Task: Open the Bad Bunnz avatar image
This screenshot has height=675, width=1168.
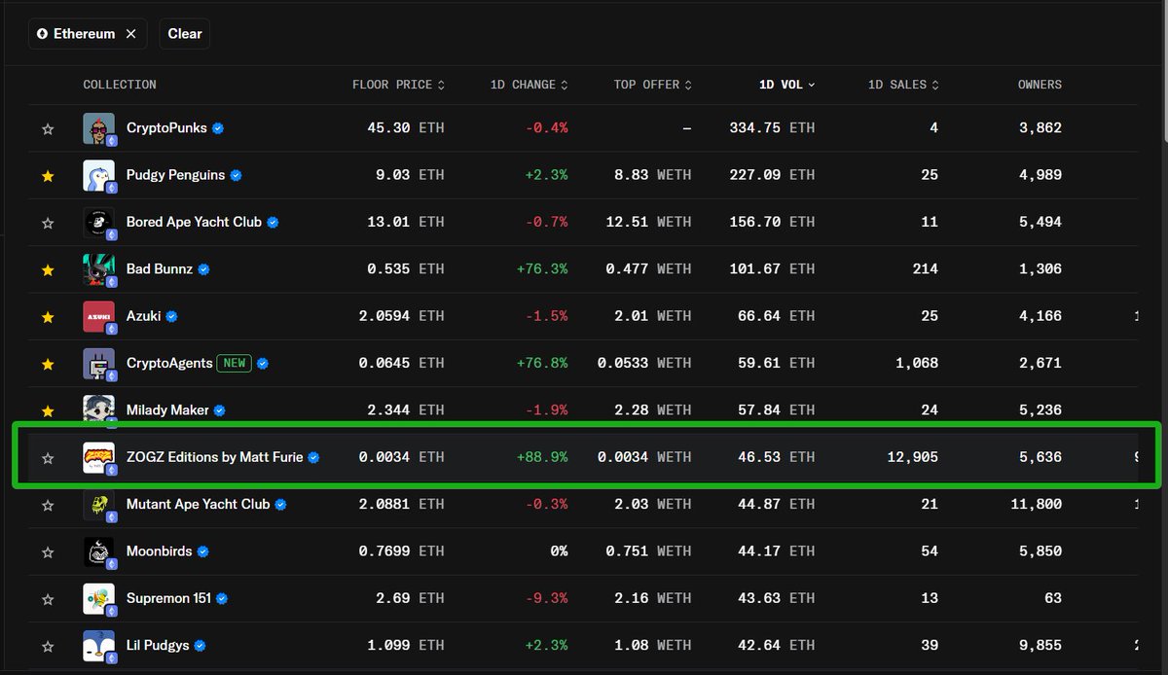Action: pos(99,269)
